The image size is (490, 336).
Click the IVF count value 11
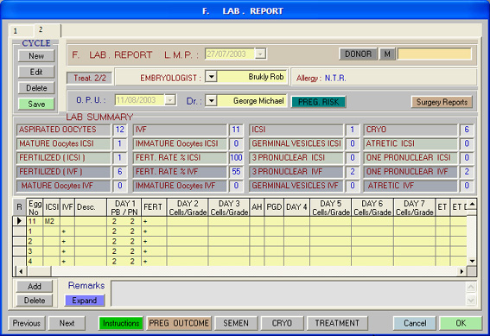(236, 130)
